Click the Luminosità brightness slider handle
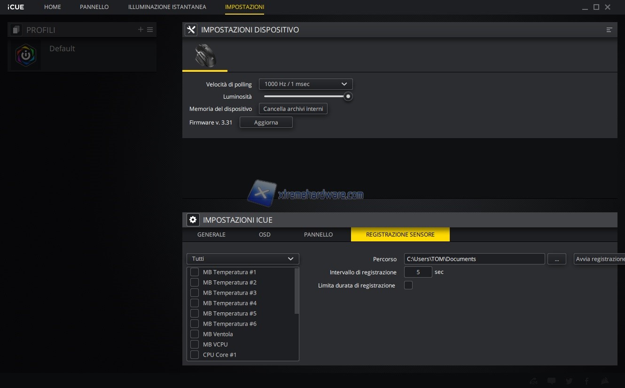The width and height of the screenshot is (625, 388). tap(348, 96)
